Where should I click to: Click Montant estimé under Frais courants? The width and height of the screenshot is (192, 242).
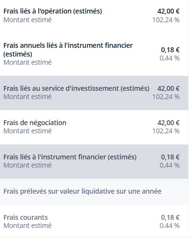(28, 226)
